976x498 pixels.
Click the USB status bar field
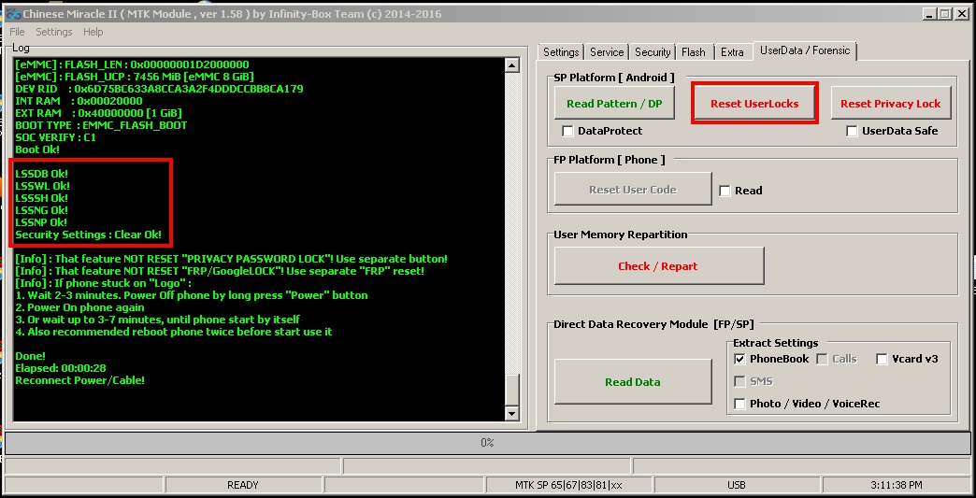(x=737, y=485)
